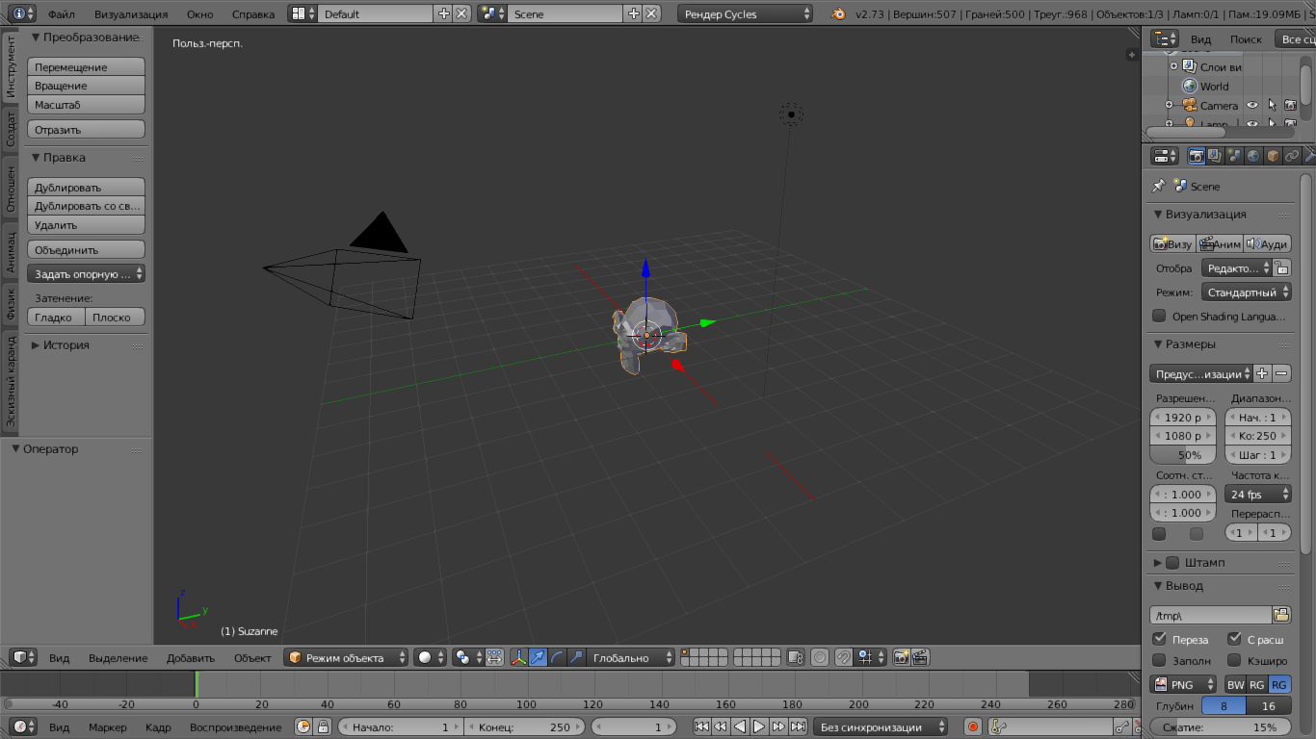Enable the Open Shading Language checkbox
This screenshot has width=1316, height=739.
click(x=1159, y=317)
